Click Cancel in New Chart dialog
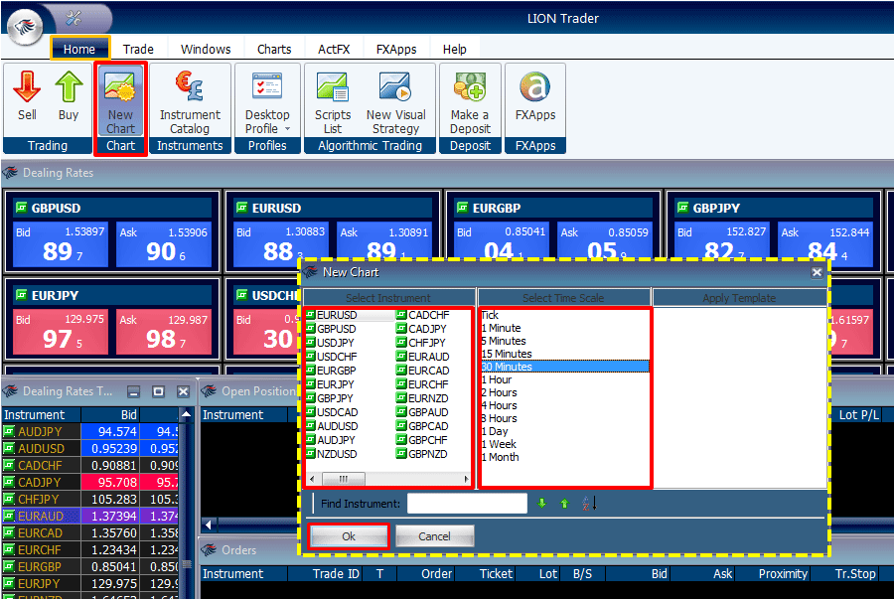The width and height of the screenshot is (894, 600). pyautogui.click(x=434, y=536)
